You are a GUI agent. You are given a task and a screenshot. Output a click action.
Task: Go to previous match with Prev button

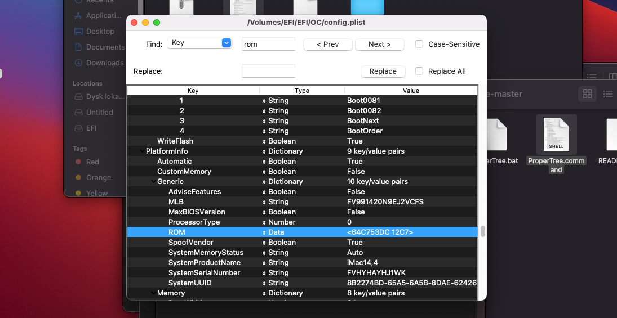(x=328, y=44)
